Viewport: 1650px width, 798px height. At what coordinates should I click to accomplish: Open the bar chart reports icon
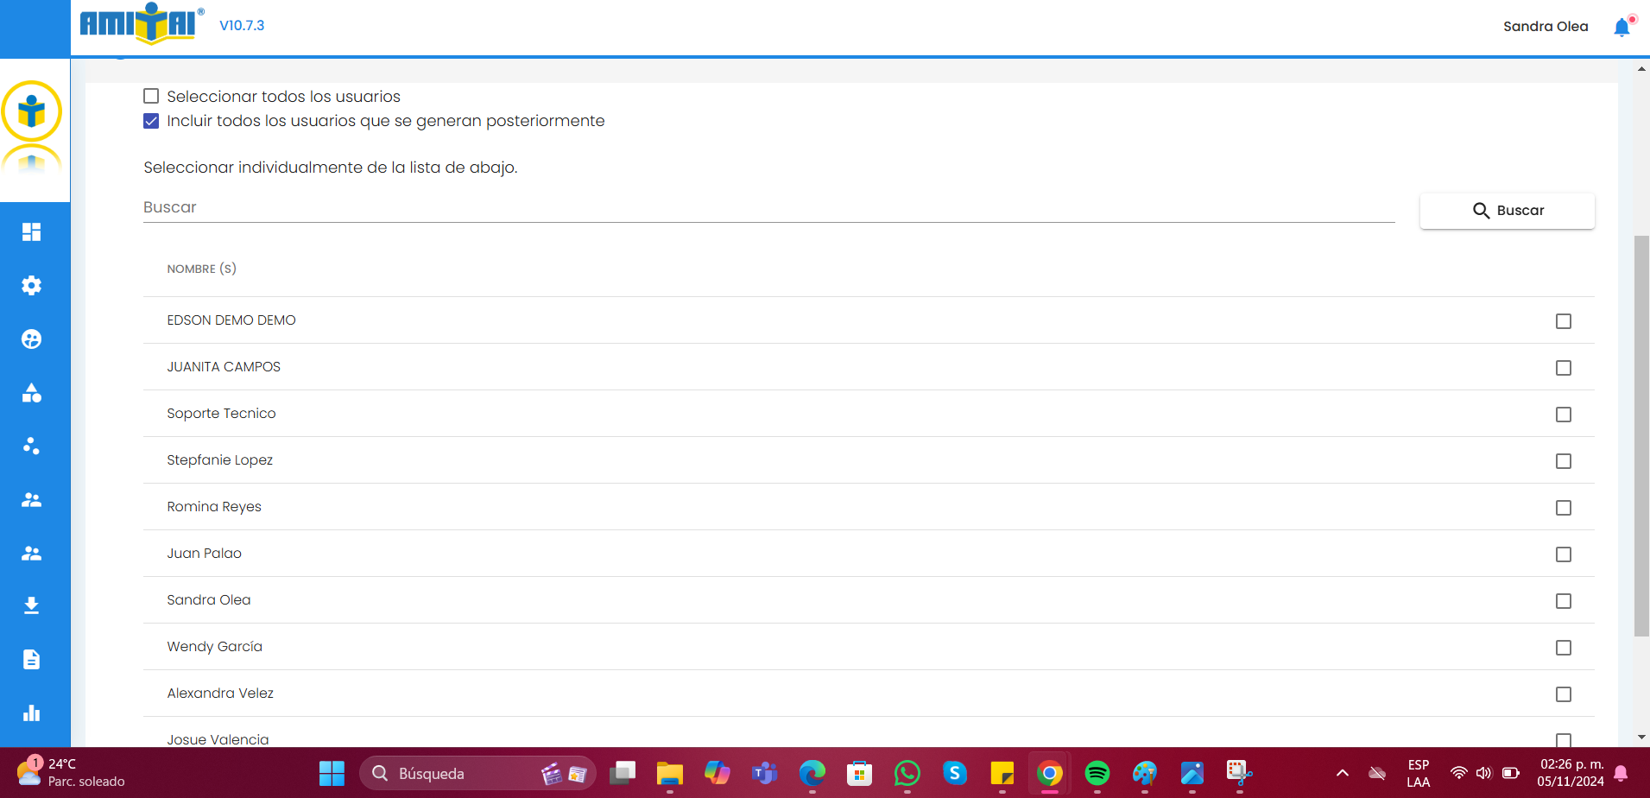[32, 713]
